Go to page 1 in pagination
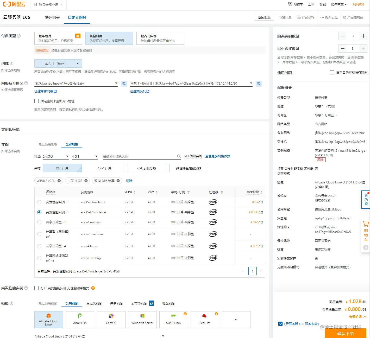Image resolution: width=370 pixels, height=338 pixels. [x=253, y=271]
